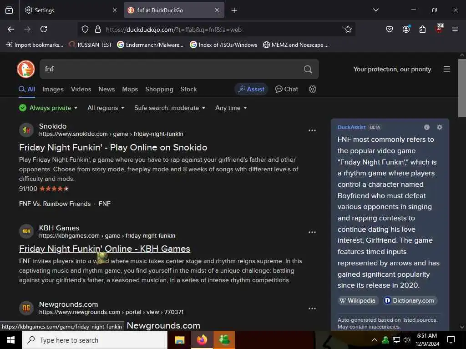Open the MEMZ and Noescape bookmark
The height and width of the screenshot is (349, 466).
click(296, 45)
